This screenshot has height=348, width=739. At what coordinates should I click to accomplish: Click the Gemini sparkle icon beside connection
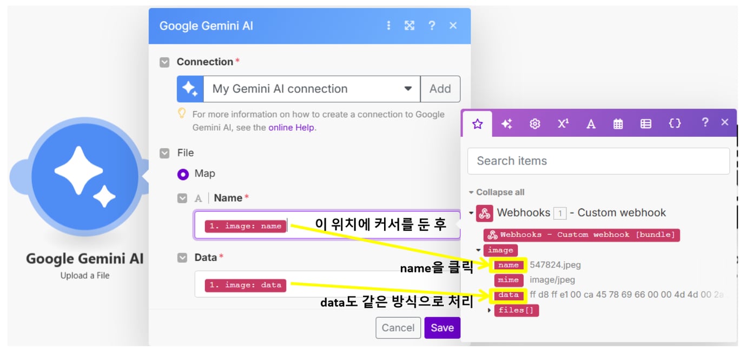(x=190, y=89)
